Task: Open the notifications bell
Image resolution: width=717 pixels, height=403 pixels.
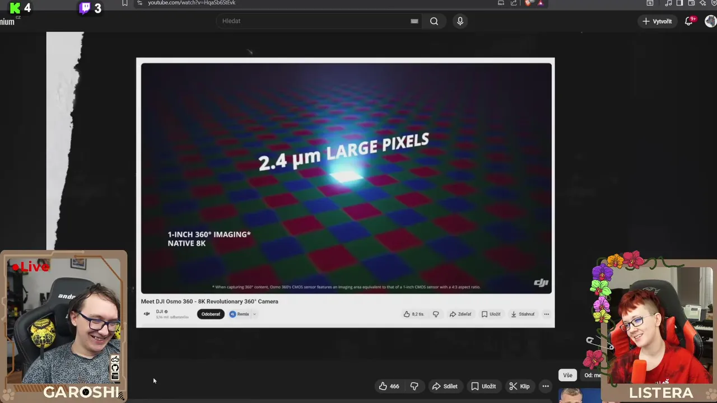Action: pos(689,21)
